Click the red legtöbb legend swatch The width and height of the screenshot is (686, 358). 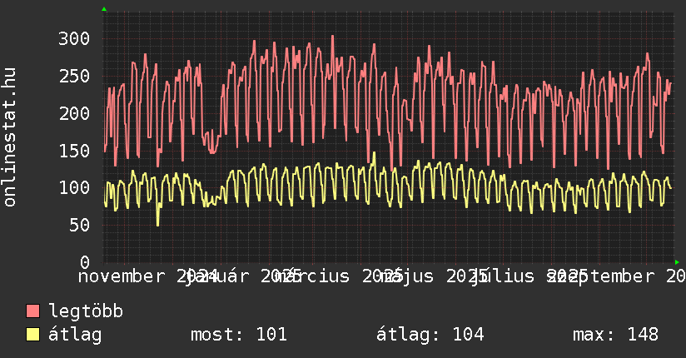(33, 311)
